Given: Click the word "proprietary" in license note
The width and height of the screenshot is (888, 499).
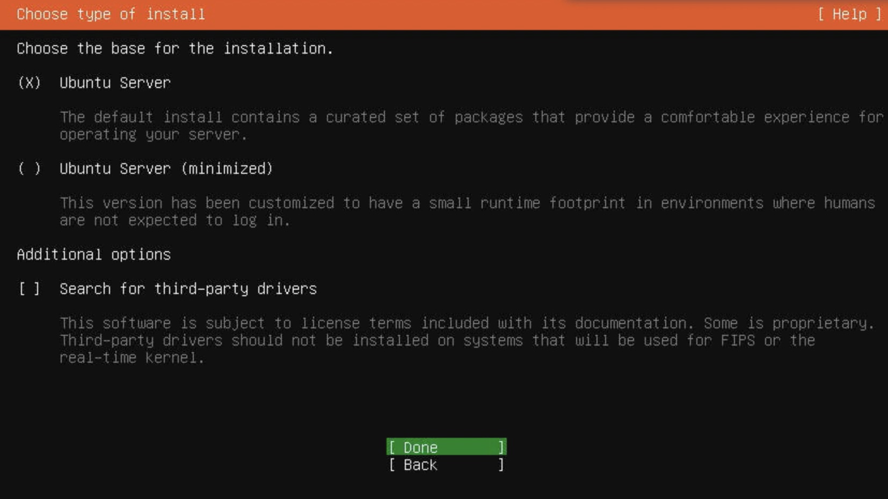Looking at the screenshot, I should (823, 323).
